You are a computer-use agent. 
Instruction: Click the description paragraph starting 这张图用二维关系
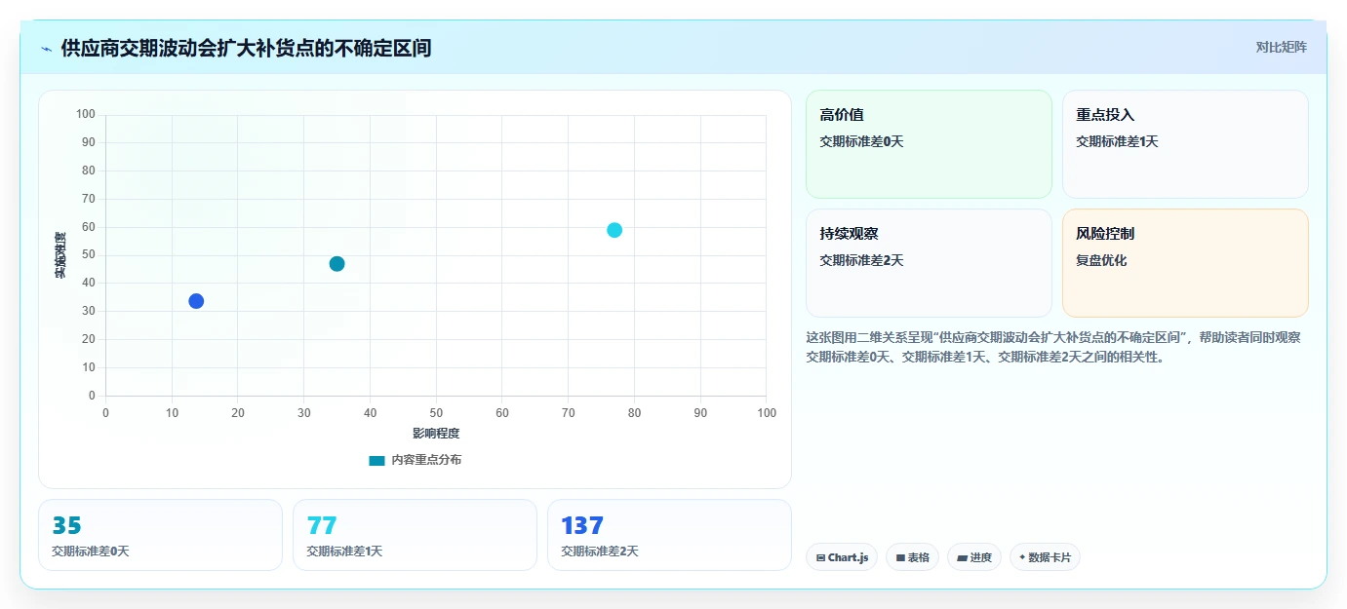click(x=1053, y=347)
